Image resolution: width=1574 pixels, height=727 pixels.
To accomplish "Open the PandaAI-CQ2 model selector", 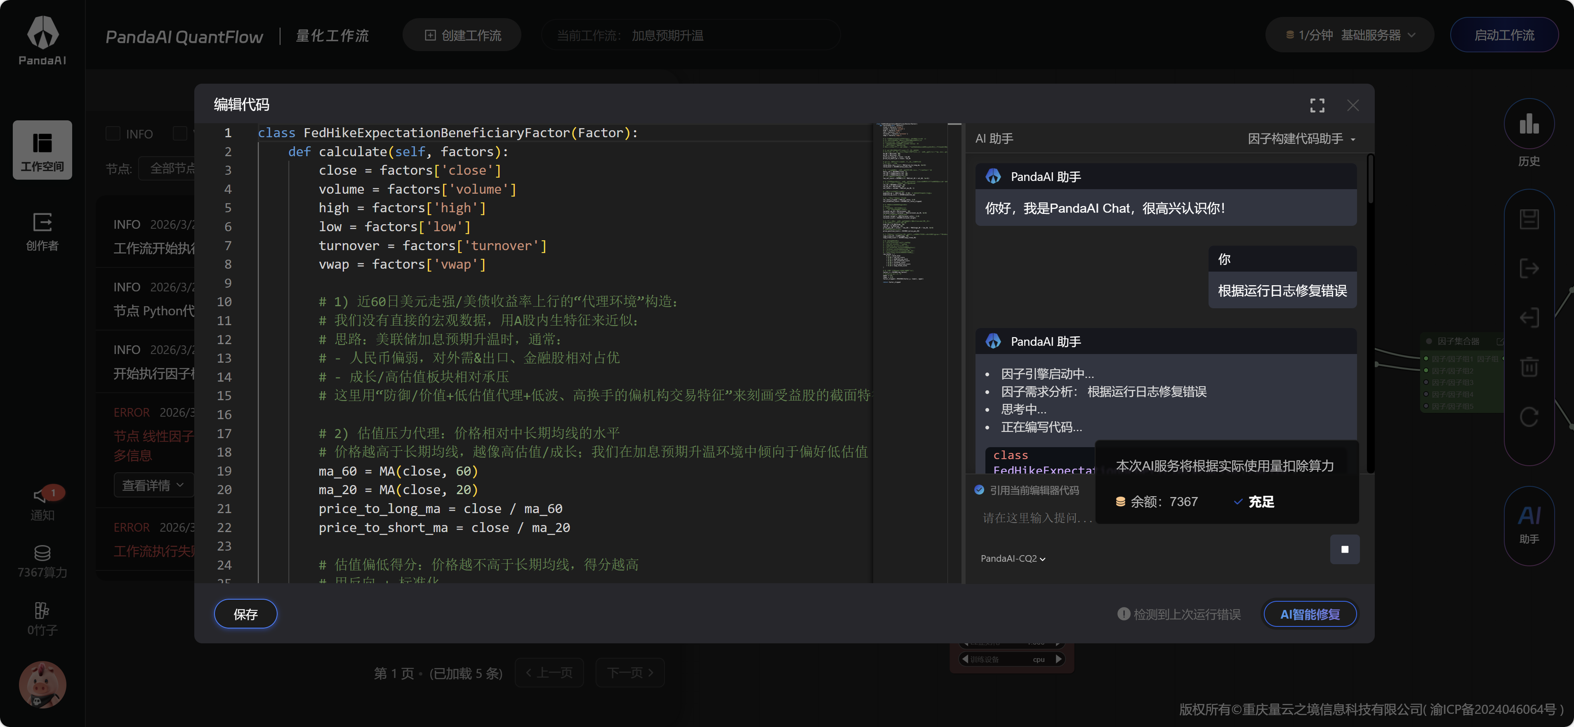I will pyautogui.click(x=1013, y=558).
